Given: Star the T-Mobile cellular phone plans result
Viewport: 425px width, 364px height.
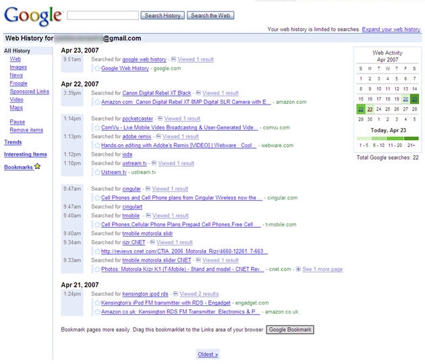Looking at the screenshot, I should click(x=97, y=224).
